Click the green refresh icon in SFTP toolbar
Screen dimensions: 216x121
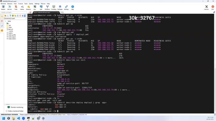(x=13, y=16)
